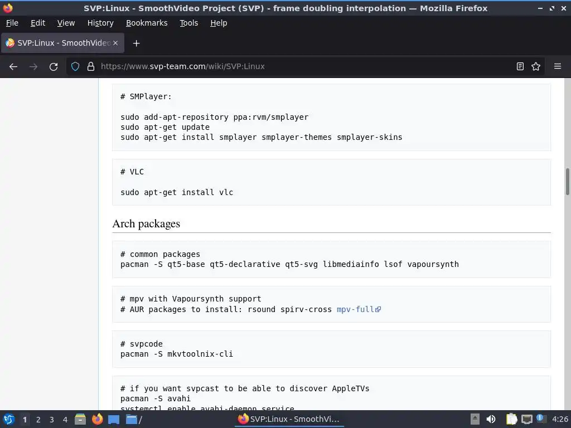Screen dimensions: 571x428
Task: Follow the mpv-full AUR link
Action: click(x=359, y=309)
